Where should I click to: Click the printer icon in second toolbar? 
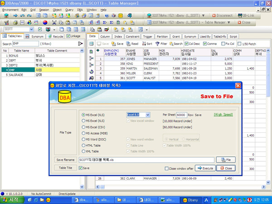[15, 23]
